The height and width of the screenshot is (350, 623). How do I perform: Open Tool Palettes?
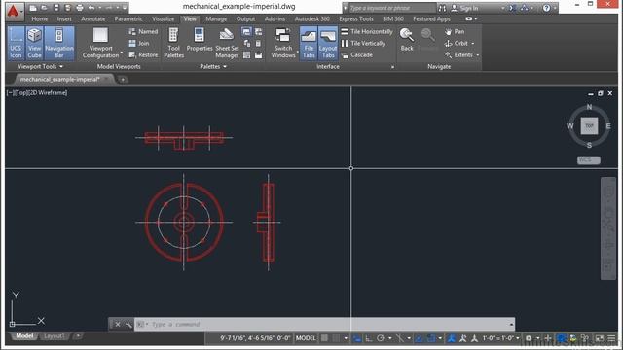coord(173,43)
